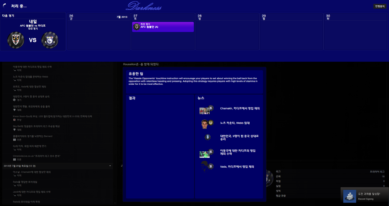
Task: Click the AFC 윔블던 vs 카디프 match text
Action: pos(33,26)
